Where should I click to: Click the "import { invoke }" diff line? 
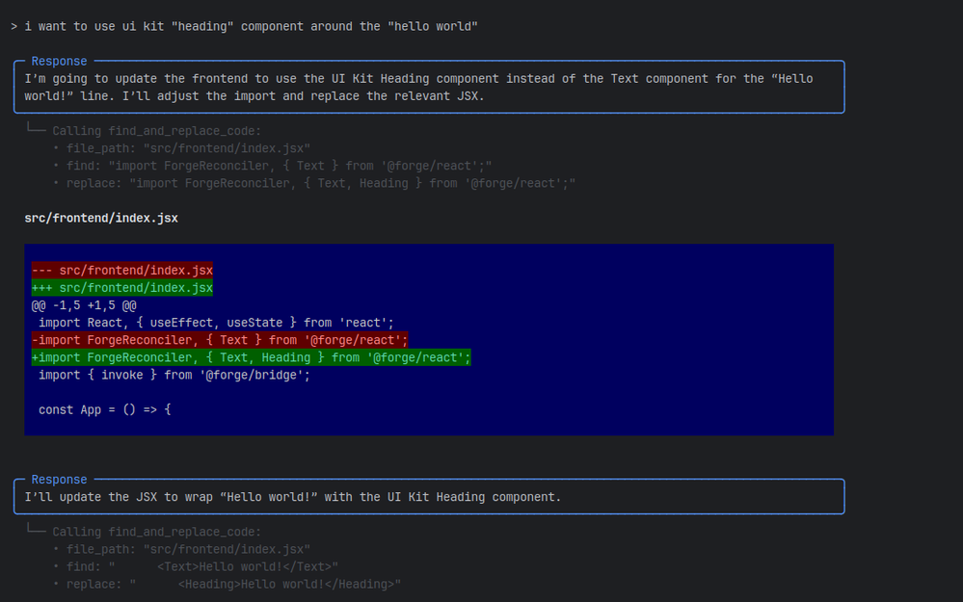pos(174,375)
